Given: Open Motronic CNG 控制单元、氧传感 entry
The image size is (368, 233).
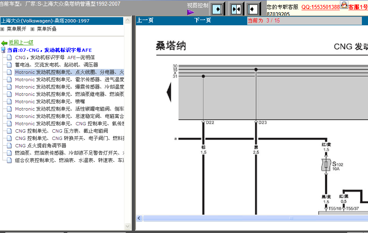Looking at the screenshot, I should 69,124.
